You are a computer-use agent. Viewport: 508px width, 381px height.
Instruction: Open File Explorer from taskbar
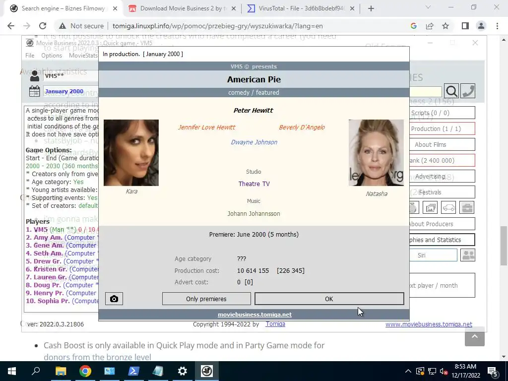click(x=61, y=371)
